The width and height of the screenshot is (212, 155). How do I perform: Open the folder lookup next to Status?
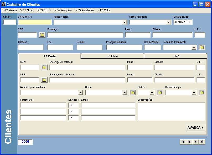(x=160, y=92)
